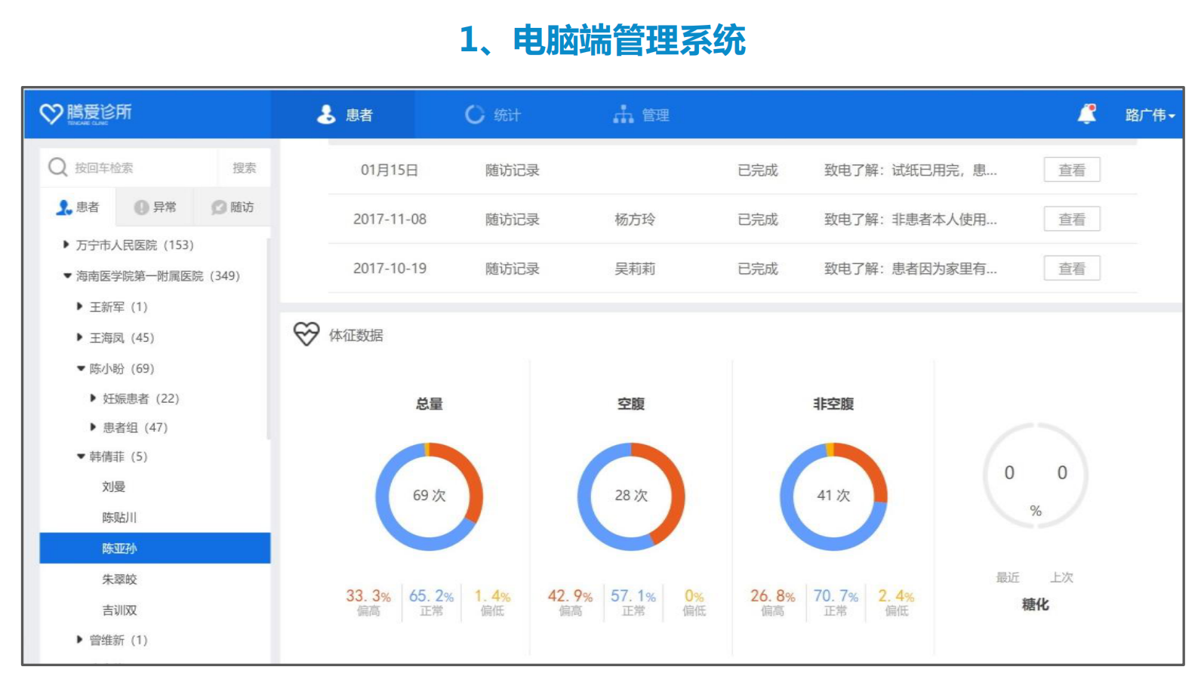Click the 致电了解：试纸已用完 note text

[x=910, y=171]
